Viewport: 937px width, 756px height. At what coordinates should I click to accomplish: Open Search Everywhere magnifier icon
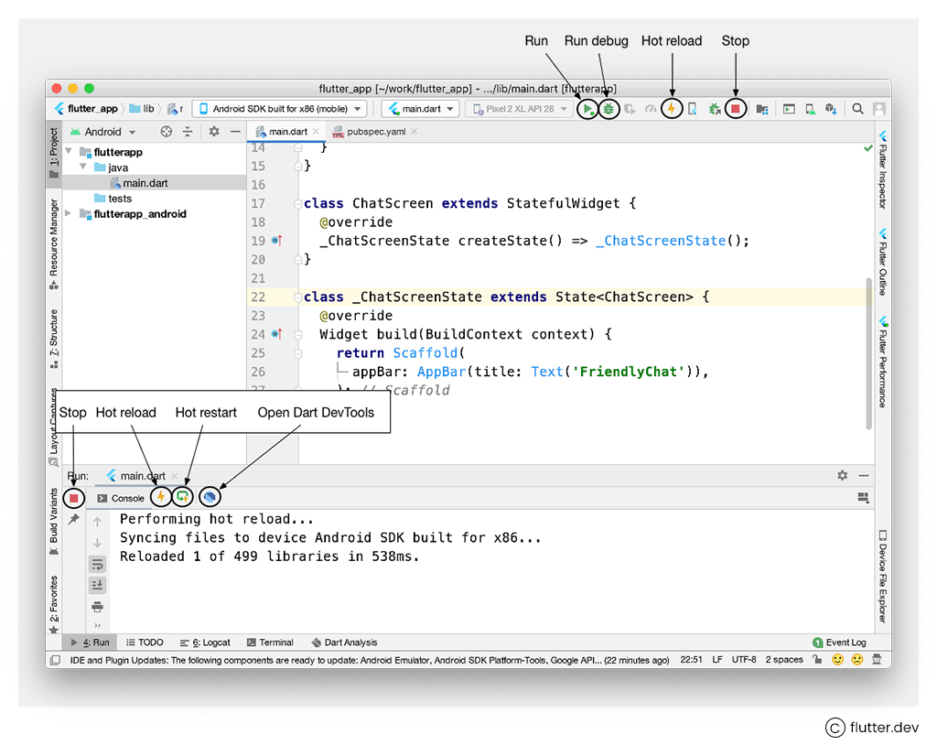[857, 109]
